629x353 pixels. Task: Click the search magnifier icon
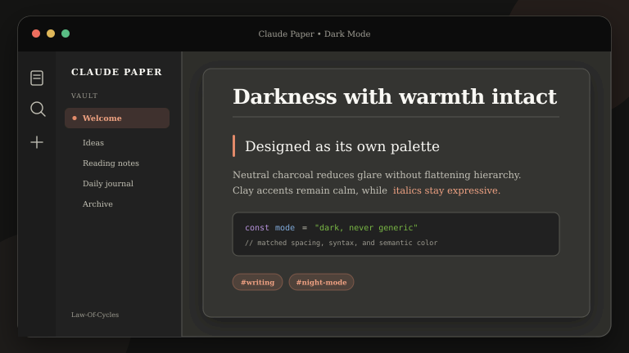(38, 109)
